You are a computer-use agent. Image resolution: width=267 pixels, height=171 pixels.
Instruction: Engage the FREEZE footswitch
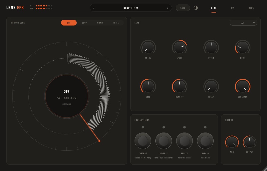(184, 141)
